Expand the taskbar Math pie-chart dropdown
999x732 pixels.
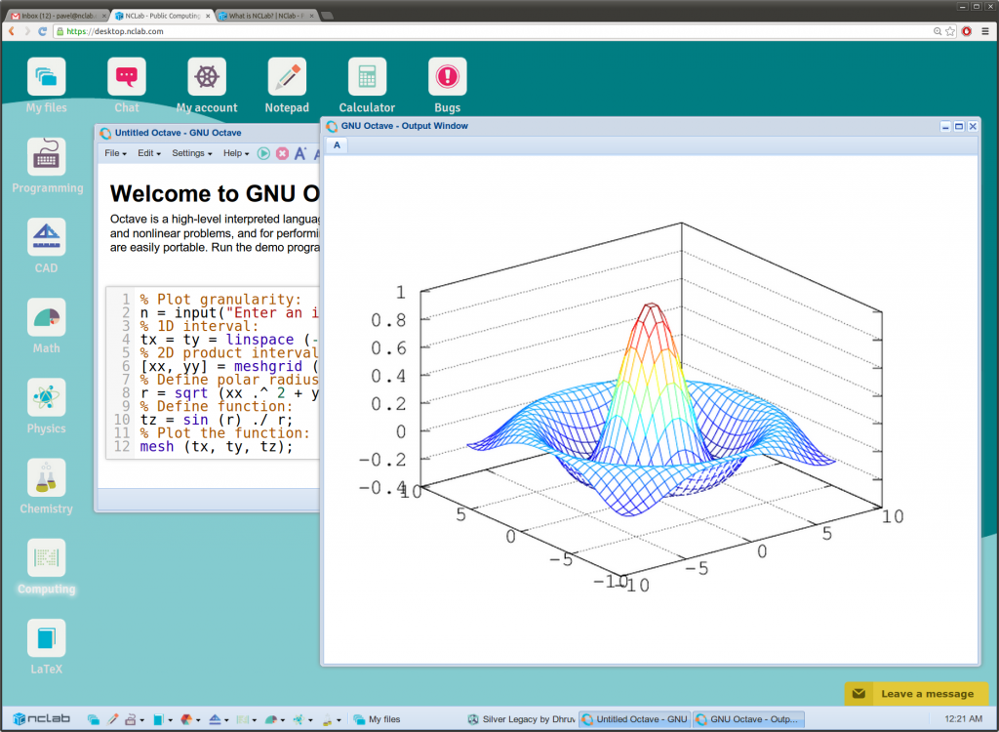pos(282,720)
